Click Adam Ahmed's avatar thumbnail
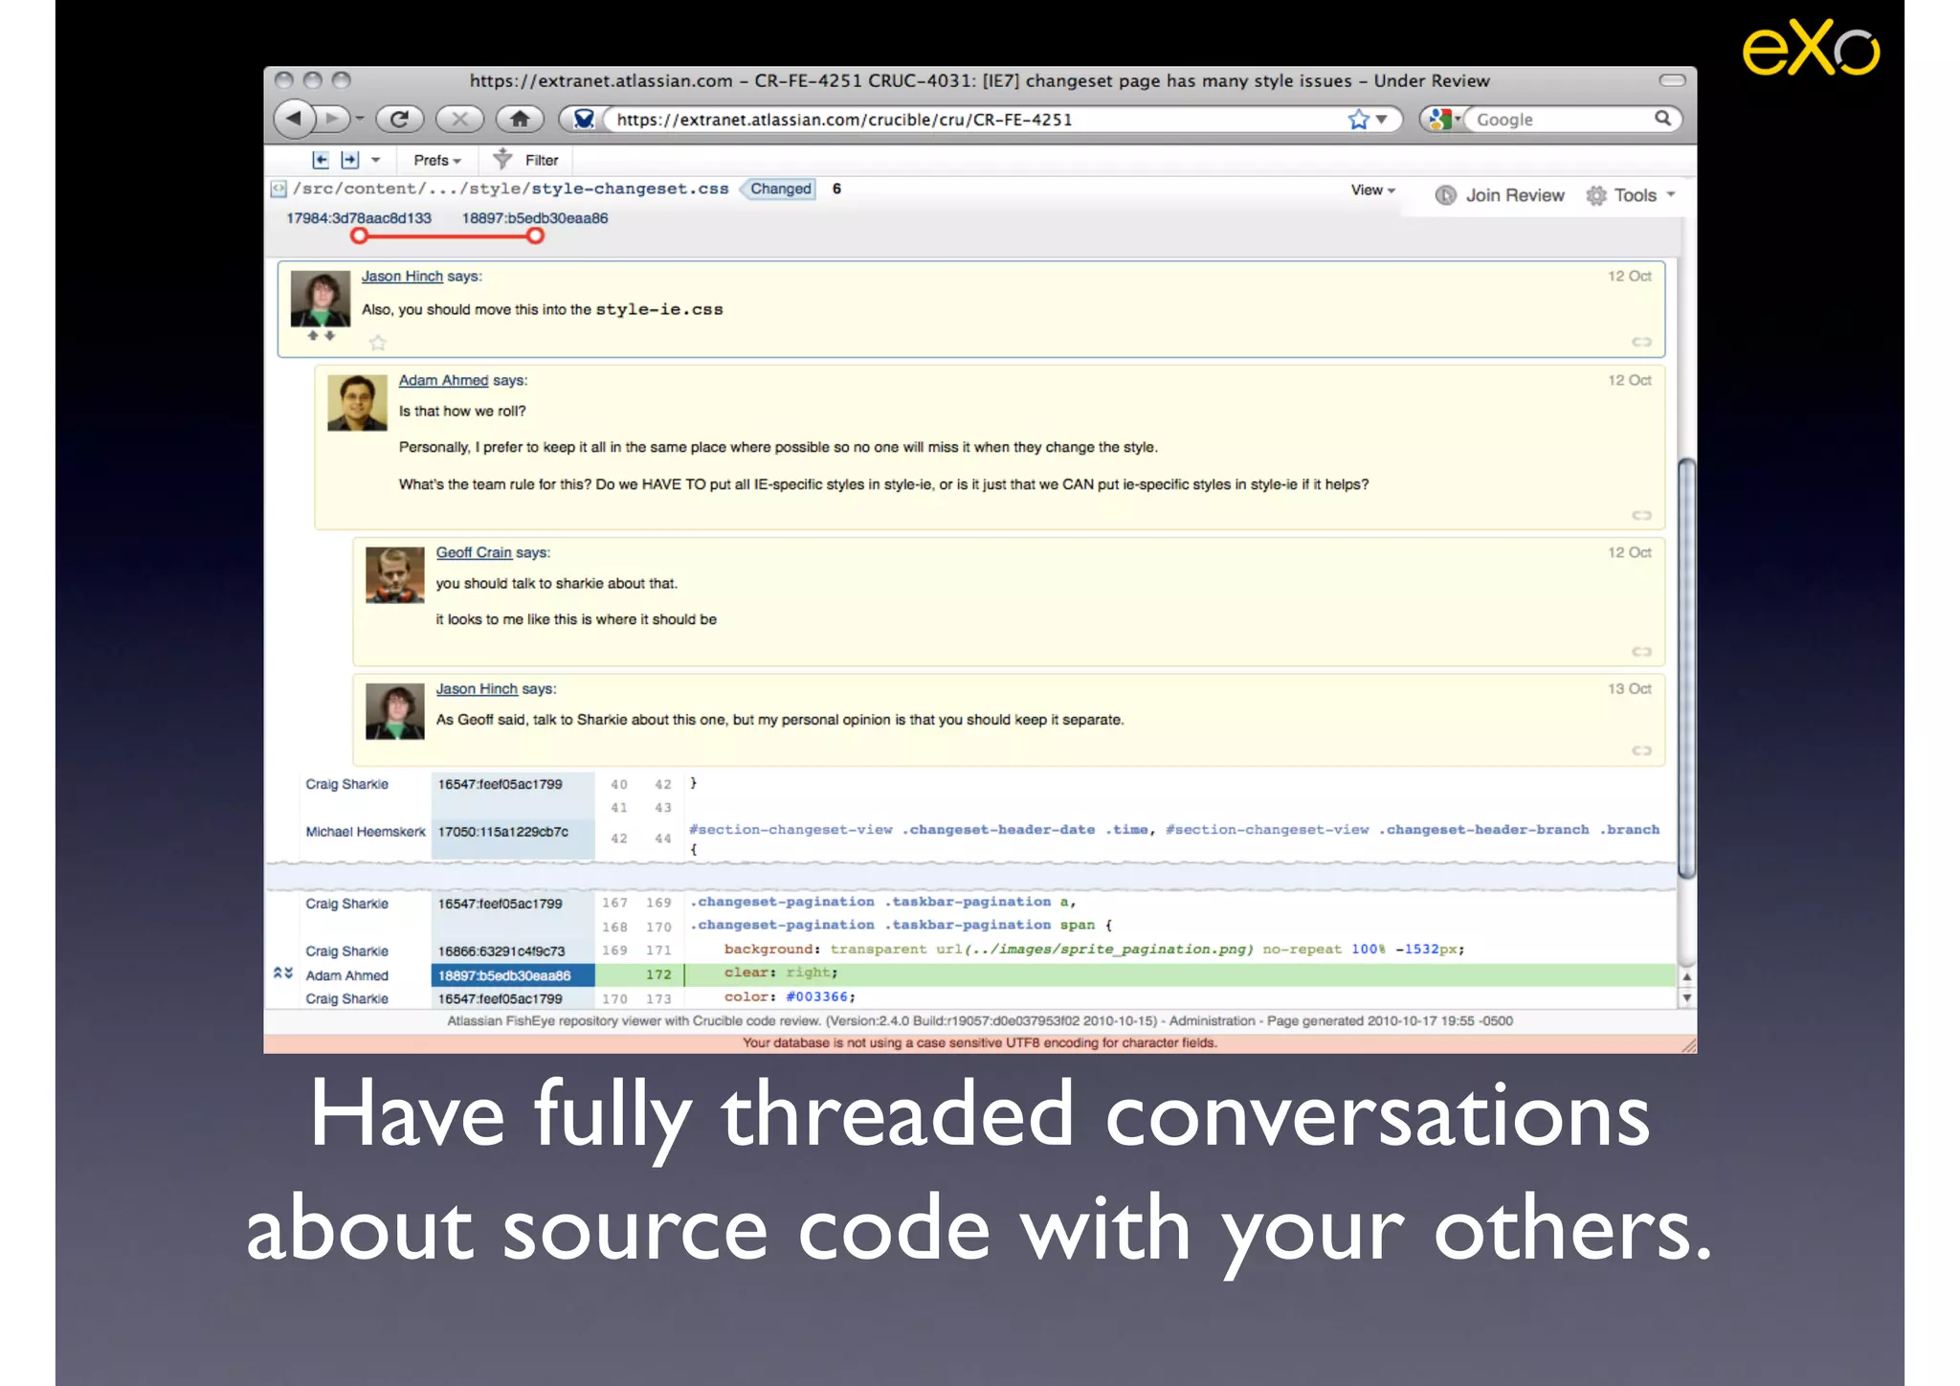1960x1386 pixels. point(357,402)
